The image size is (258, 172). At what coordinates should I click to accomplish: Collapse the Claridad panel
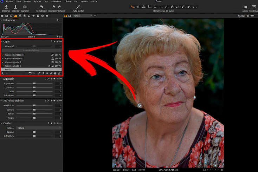[x=2, y=123]
